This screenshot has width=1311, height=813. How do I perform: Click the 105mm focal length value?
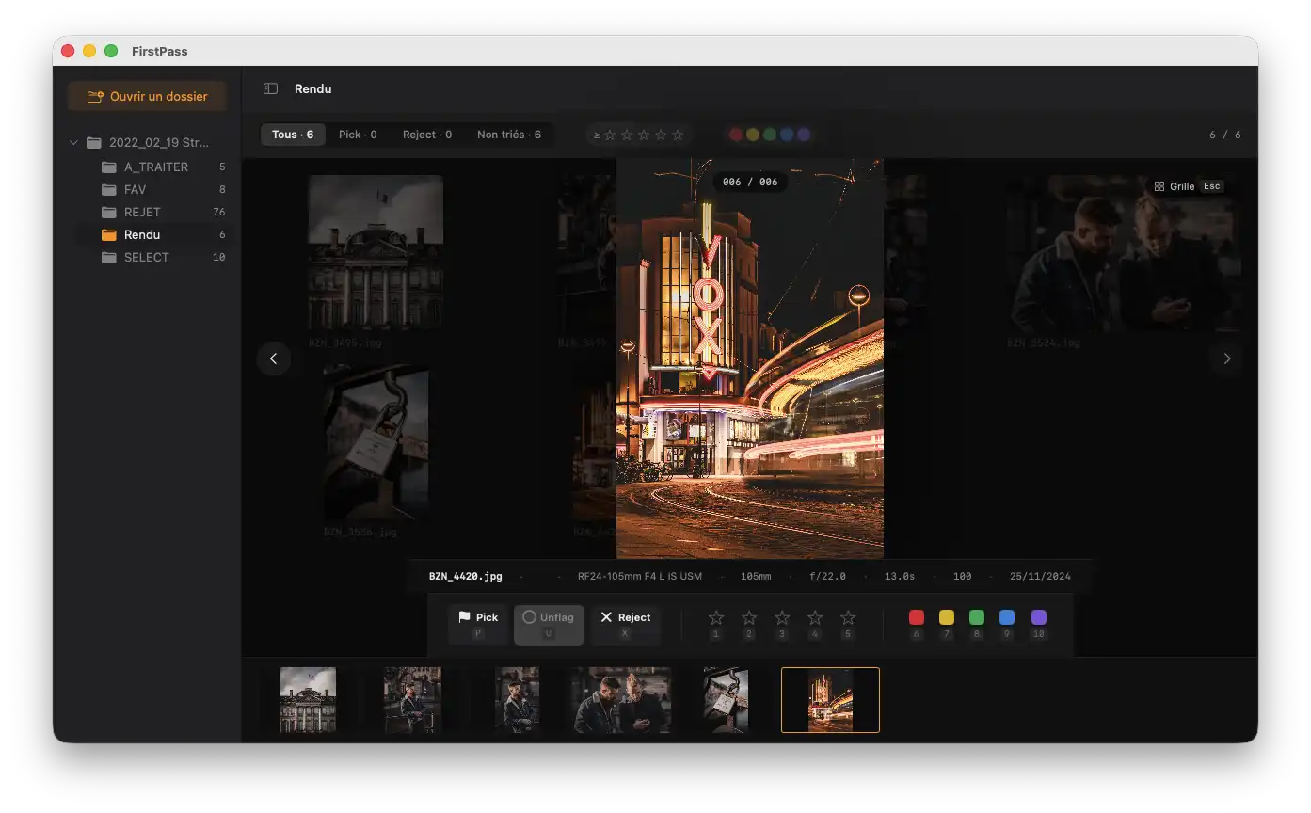point(756,576)
